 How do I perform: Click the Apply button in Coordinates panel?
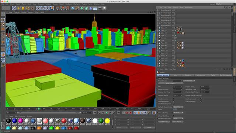coord(149,127)
